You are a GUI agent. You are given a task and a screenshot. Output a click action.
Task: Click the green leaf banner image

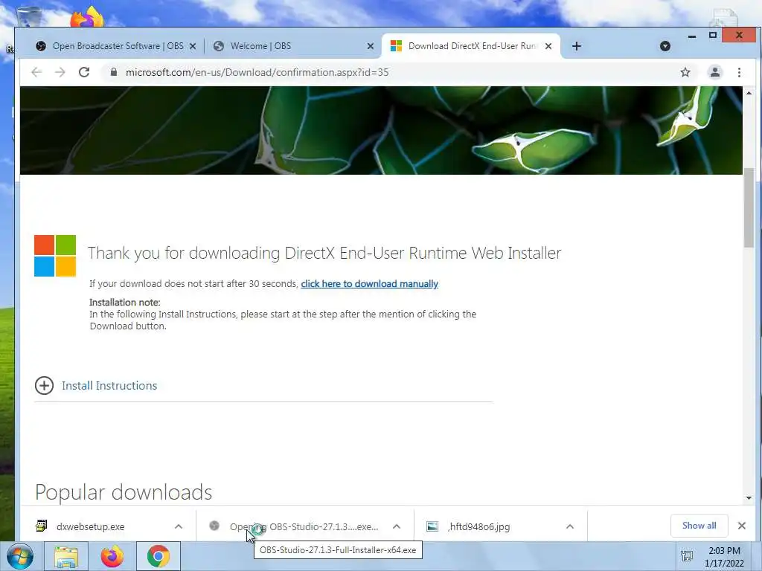(381, 131)
